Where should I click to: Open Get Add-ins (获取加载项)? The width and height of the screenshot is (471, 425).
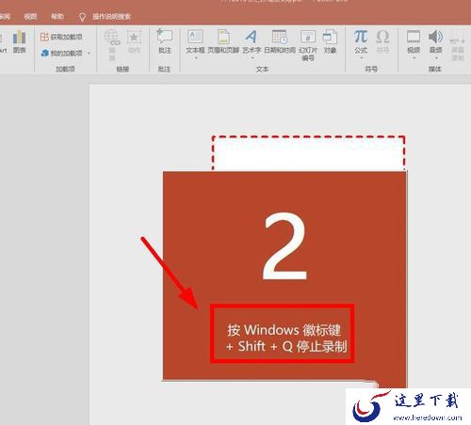point(61,37)
